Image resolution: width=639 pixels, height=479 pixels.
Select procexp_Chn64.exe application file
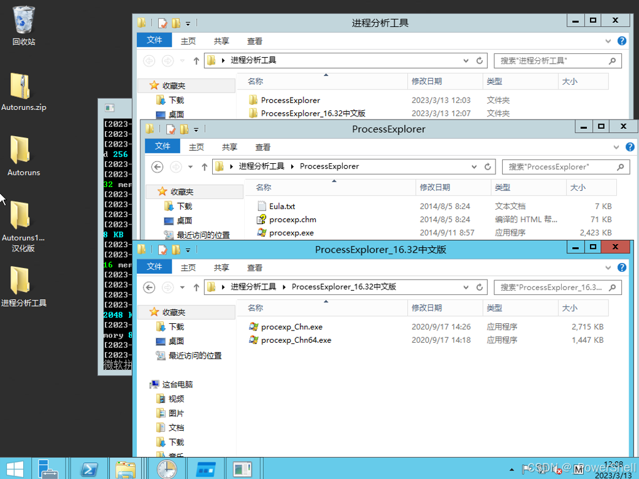296,340
